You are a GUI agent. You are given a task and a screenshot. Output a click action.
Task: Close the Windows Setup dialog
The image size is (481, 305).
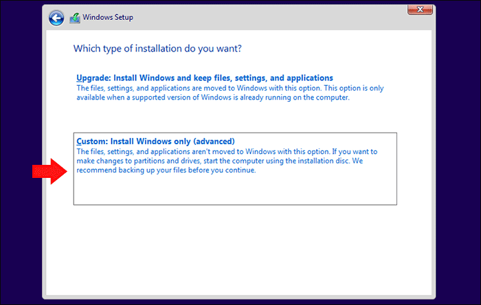(420, 10)
